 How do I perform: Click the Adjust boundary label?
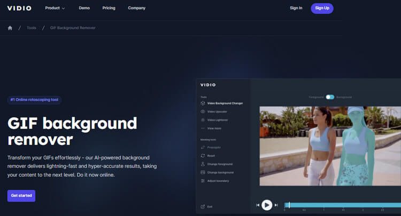[x=218, y=181]
